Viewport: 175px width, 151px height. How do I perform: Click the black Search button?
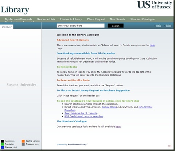coord(116,26)
